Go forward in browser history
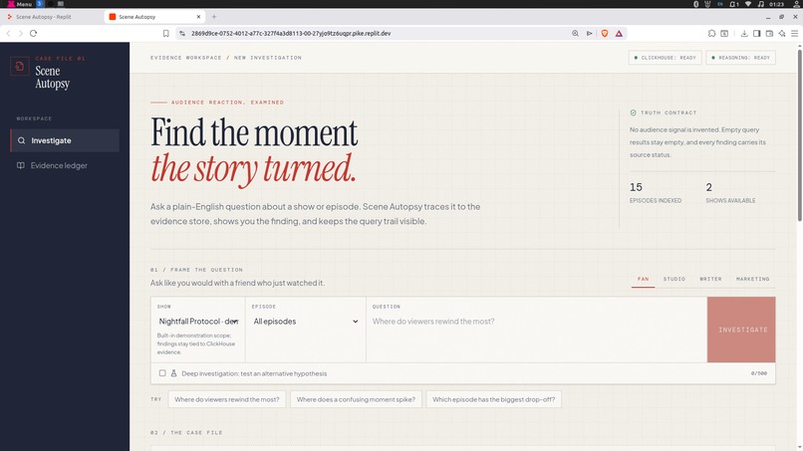This screenshot has height=451, width=803. [21, 33]
